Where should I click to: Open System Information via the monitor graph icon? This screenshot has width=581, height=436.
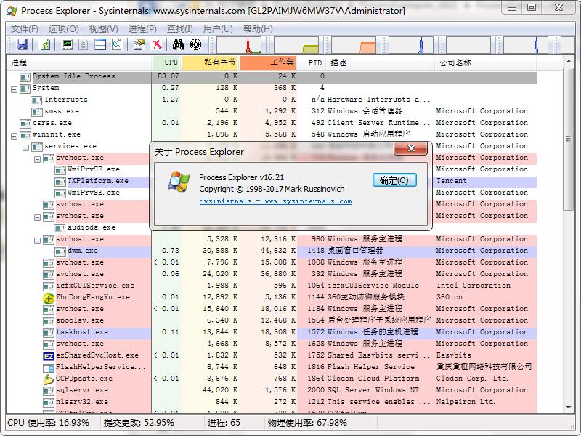click(68, 45)
